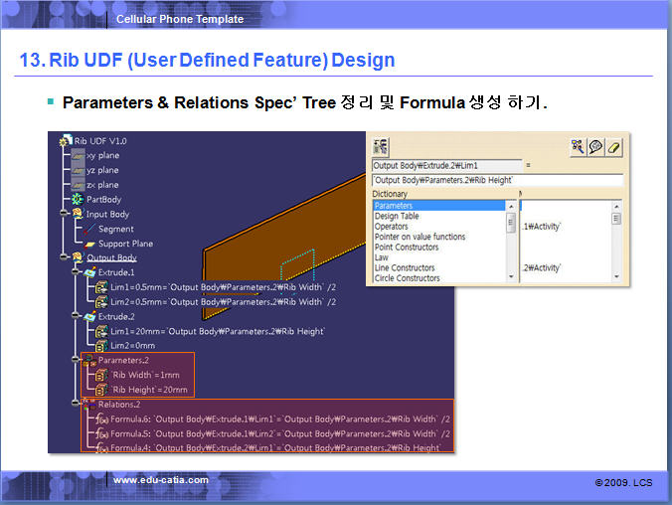Select Design Table in the Dictionary list
This screenshot has width=672, height=505.
[397, 216]
